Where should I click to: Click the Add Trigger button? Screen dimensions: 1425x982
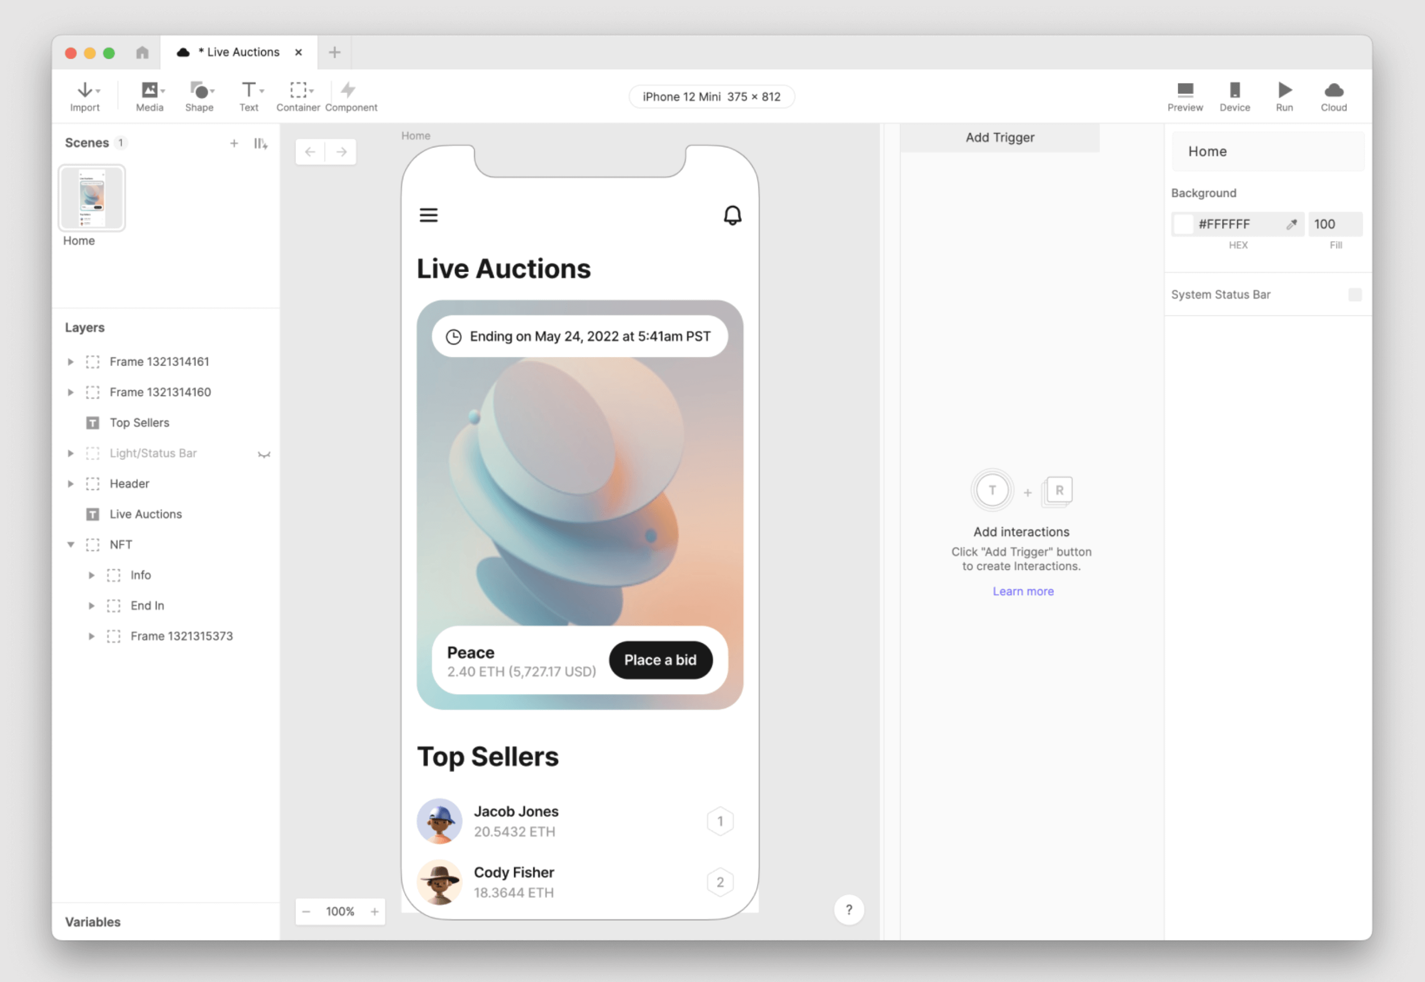click(1000, 138)
